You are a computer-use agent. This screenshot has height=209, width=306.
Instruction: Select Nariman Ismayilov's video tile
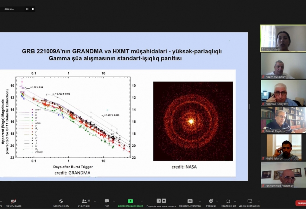click(x=283, y=93)
